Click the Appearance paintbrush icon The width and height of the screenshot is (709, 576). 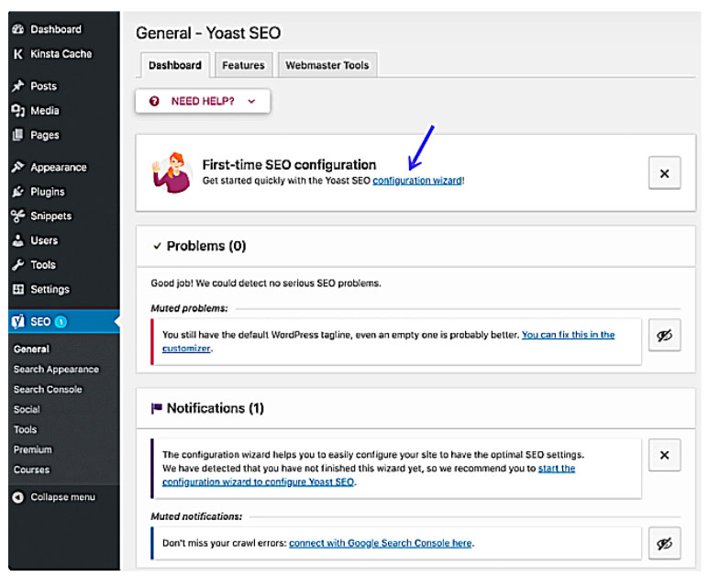(x=18, y=167)
